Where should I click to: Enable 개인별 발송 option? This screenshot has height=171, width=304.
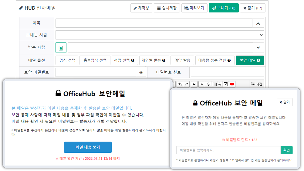[154, 60]
